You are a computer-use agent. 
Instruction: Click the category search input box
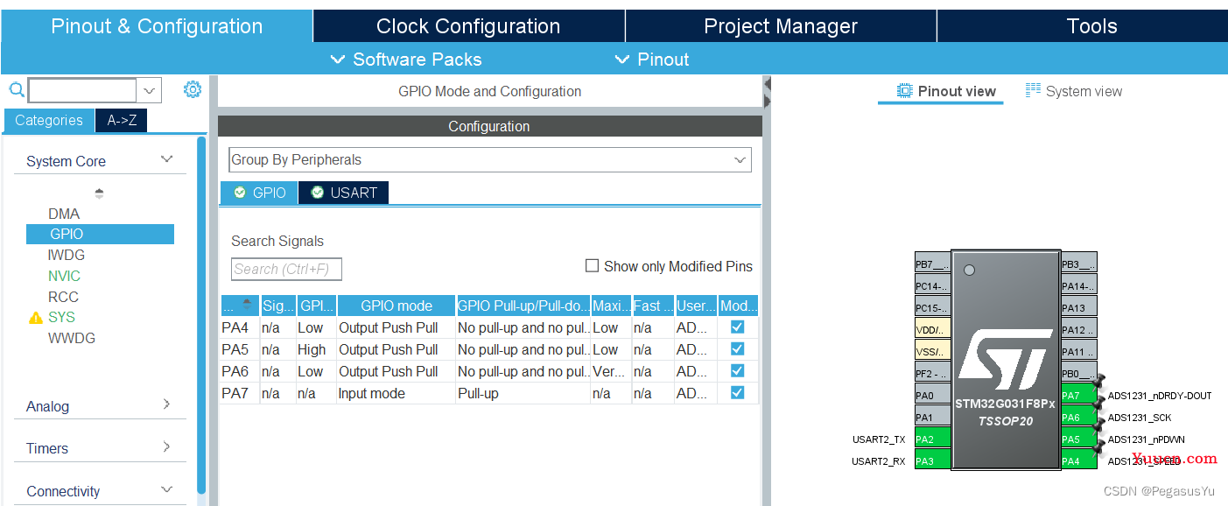82,89
